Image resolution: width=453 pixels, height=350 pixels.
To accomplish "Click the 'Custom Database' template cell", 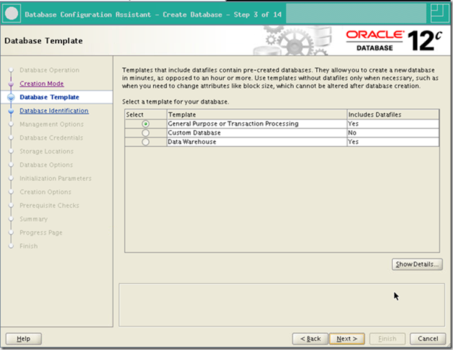I will (257, 133).
